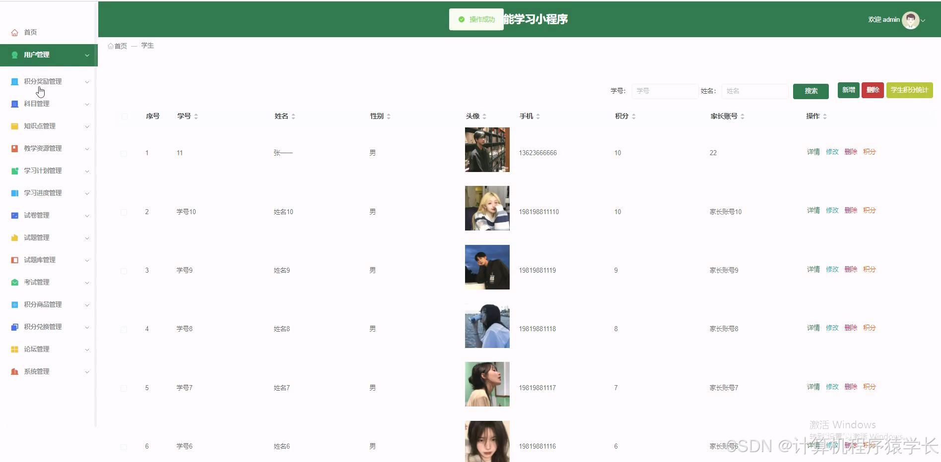Click 删除 link in 姓名9 row
Image resolution: width=941 pixels, height=462 pixels.
pyautogui.click(x=851, y=269)
